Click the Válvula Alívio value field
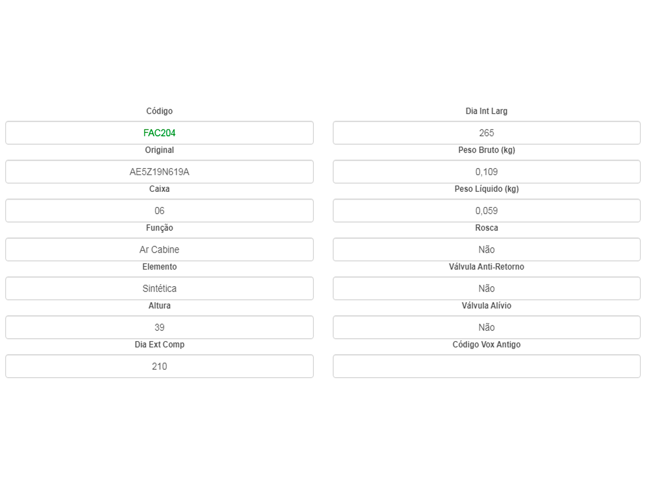This screenshot has height=485, width=646. pyautogui.click(x=486, y=327)
